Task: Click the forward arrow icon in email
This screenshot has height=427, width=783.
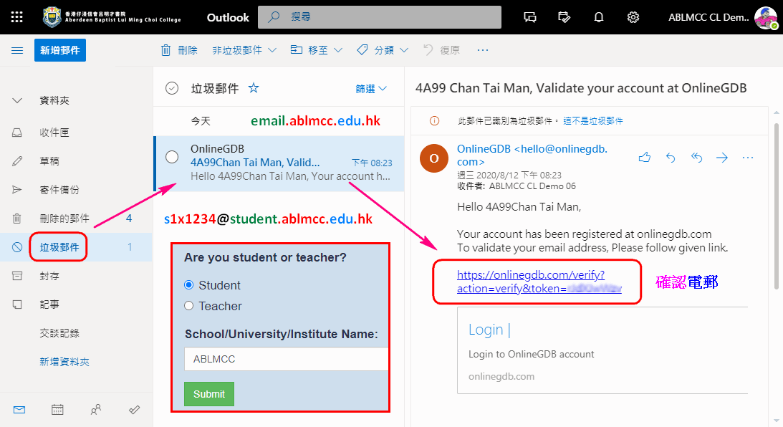Action: pos(722,157)
